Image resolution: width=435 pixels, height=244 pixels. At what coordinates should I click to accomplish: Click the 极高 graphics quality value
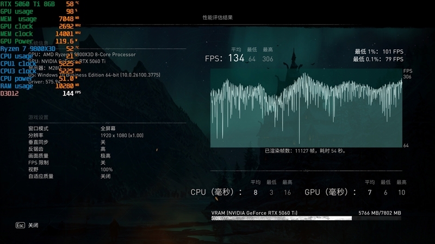tap(105, 156)
